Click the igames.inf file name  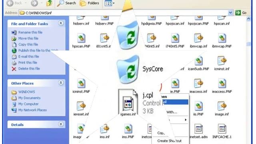point(128,114)
